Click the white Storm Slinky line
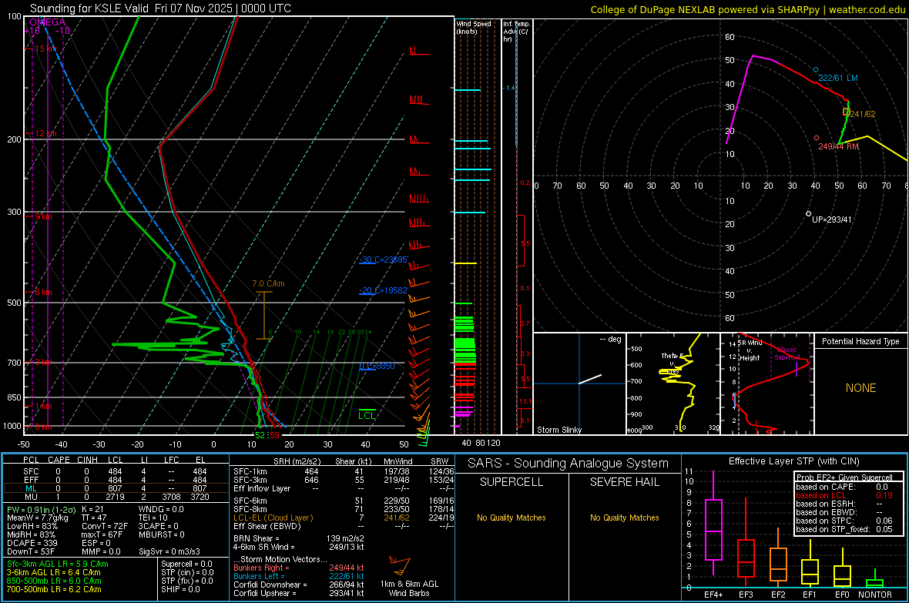Image resolution: width=909 pixels, height=603 pixels. 590,379
